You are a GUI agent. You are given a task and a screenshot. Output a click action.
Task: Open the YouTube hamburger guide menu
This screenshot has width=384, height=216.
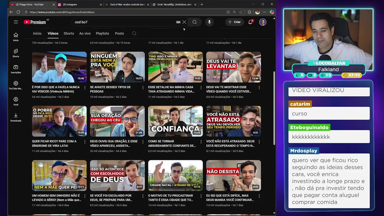click(16, 22)
